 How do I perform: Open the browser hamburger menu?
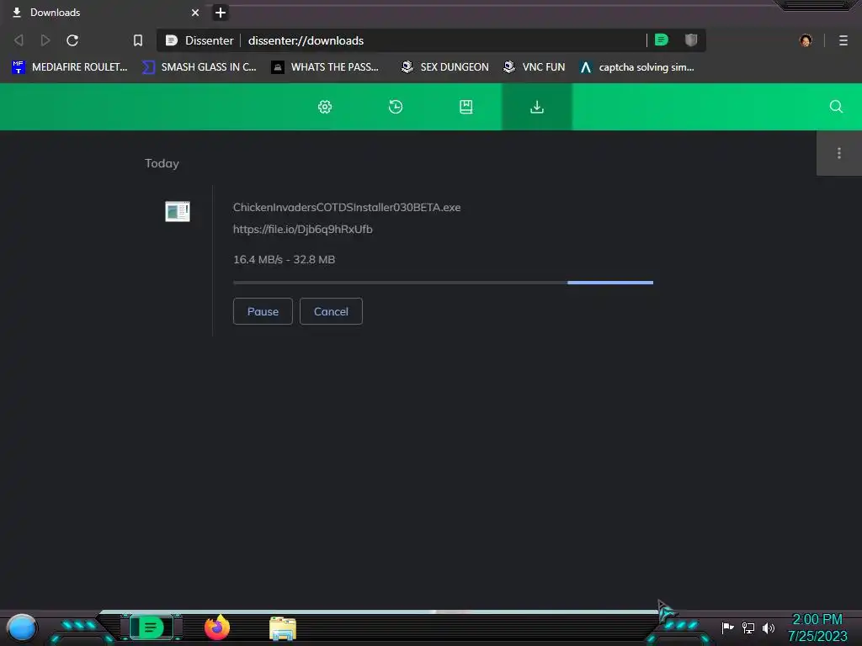[x=843, y=40]
